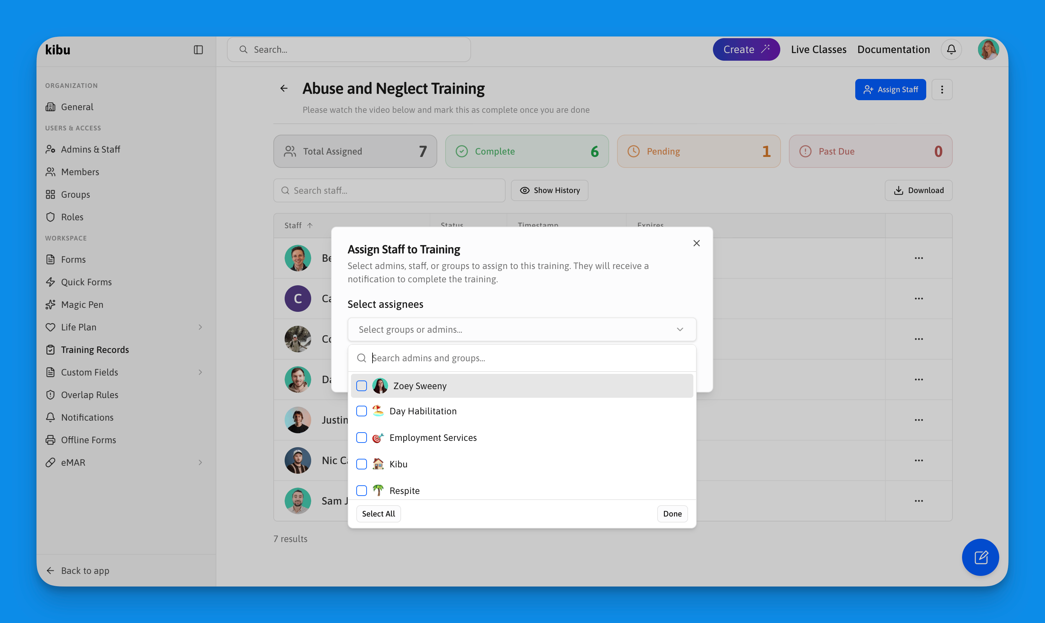This screenshot has width=1045, height=623.
Task: Open the floating compose edit button
Action: click(980, 557)
